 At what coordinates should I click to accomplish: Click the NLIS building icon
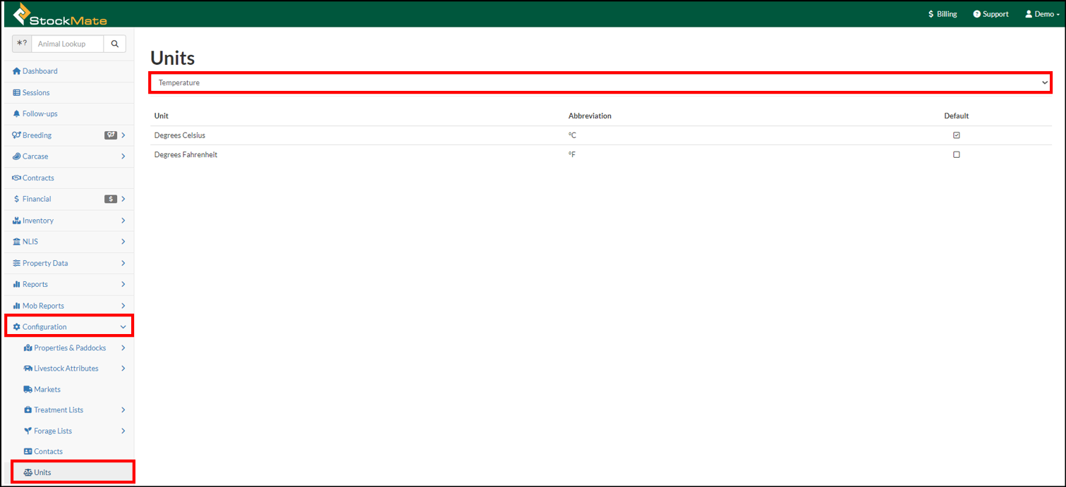tap(17, 242)
